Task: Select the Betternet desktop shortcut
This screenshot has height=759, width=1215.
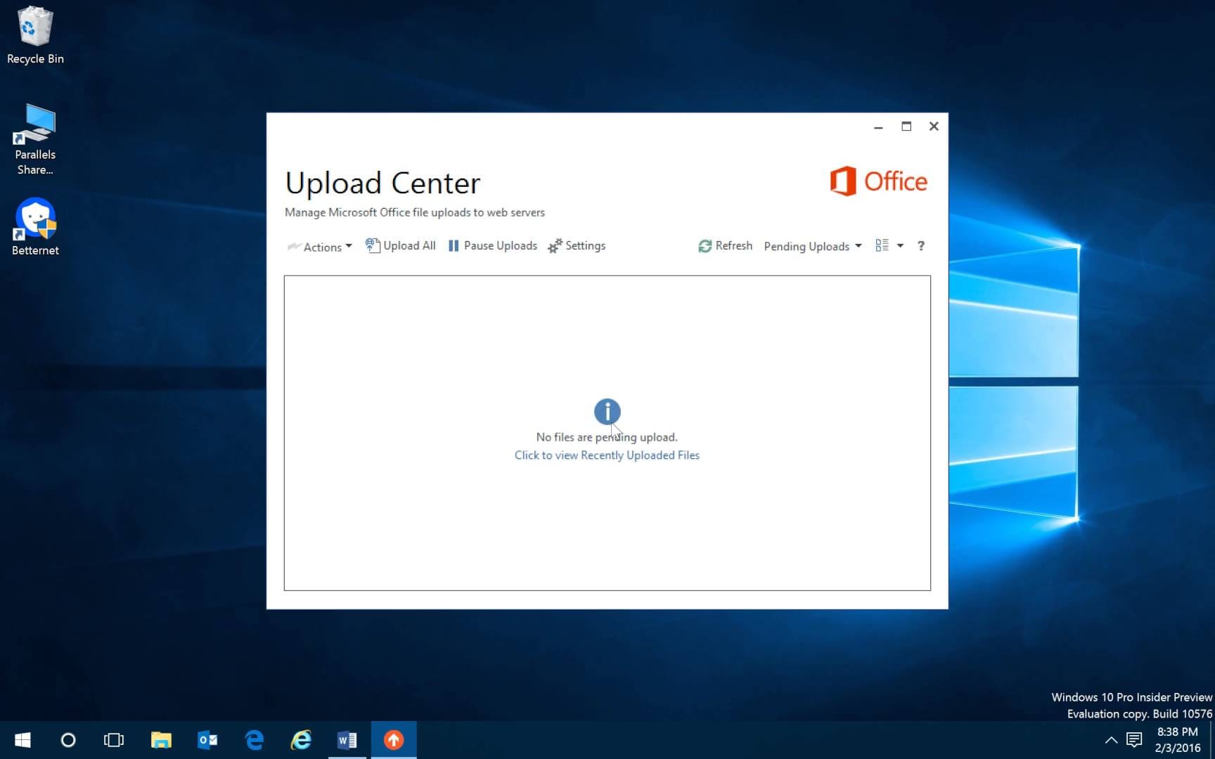Action: pyautogui.click(x=35, y=226)
